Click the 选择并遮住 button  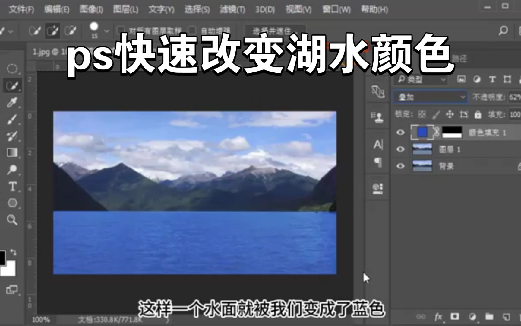pos(275,30)
